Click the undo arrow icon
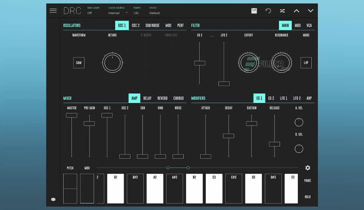364x210 pixels. coord(268,11)
